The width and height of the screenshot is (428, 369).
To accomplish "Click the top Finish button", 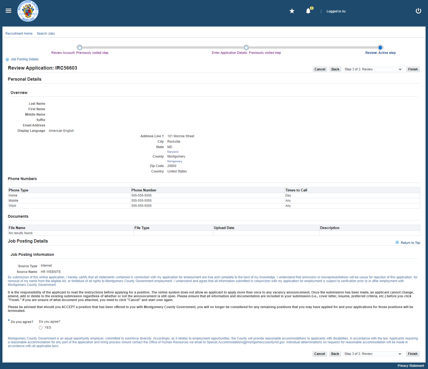I will coord(413,69).
